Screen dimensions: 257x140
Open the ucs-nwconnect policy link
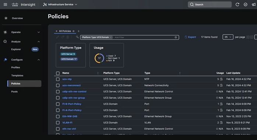coord(71,85)
